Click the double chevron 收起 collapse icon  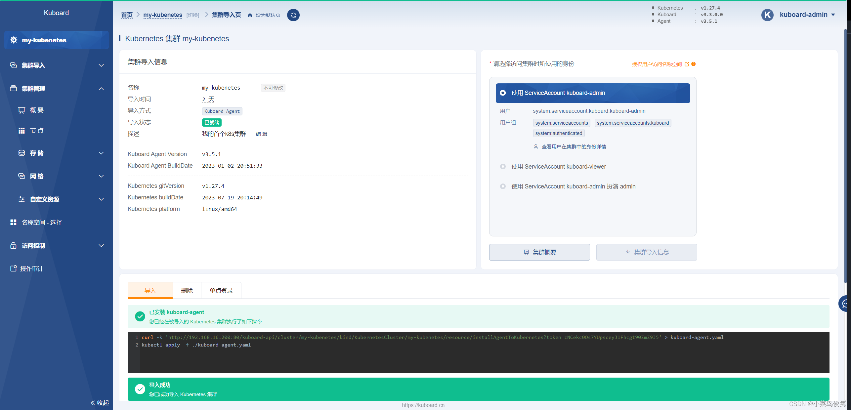[x=93, y=403]
